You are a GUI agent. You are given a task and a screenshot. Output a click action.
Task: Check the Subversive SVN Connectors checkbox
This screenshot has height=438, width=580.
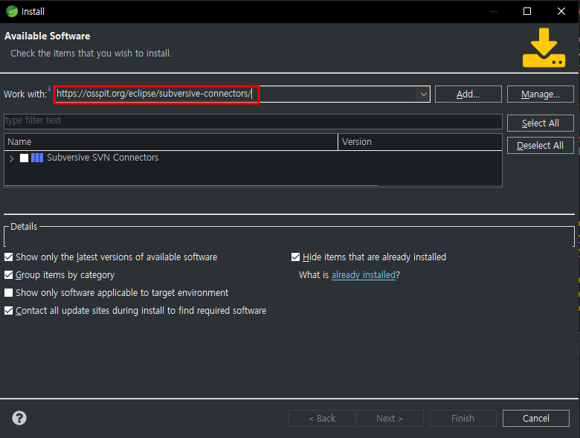tap(24, 158)
